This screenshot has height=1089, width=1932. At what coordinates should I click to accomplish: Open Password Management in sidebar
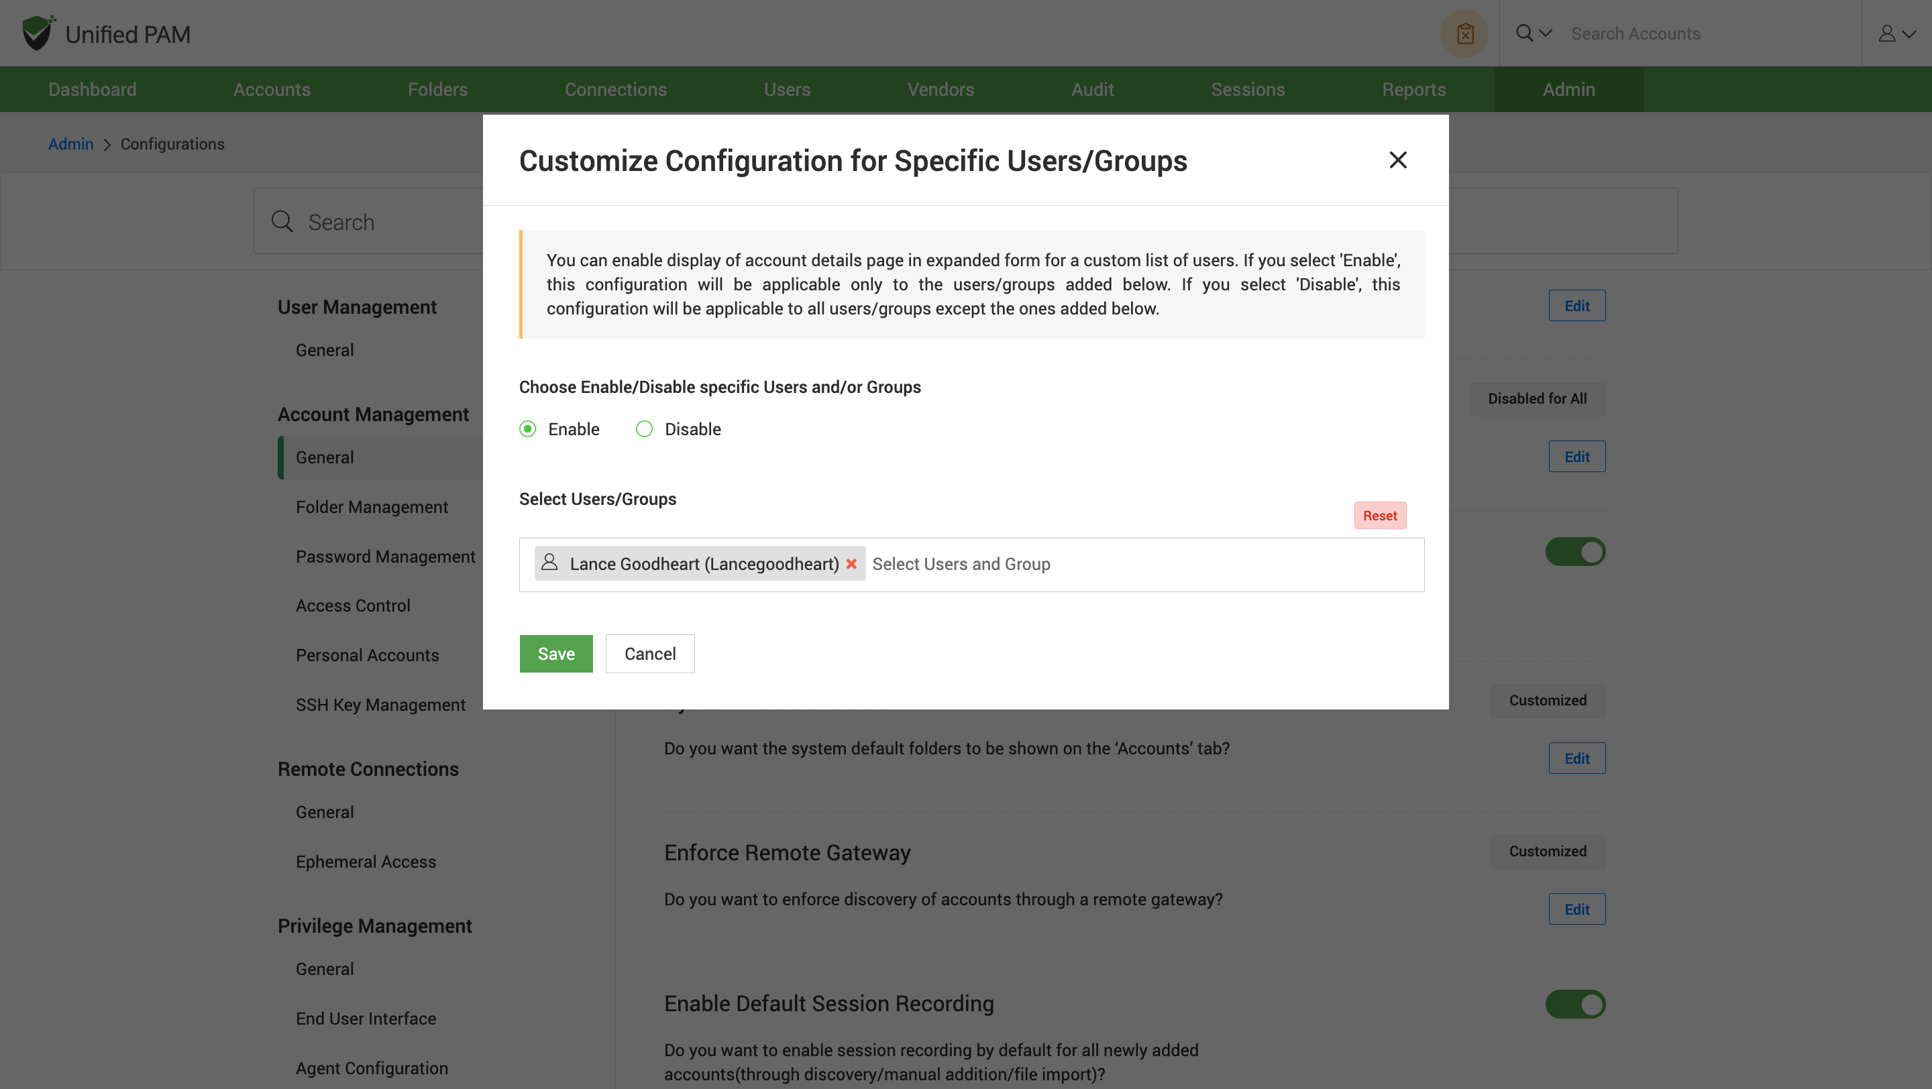tap(386, 556)
